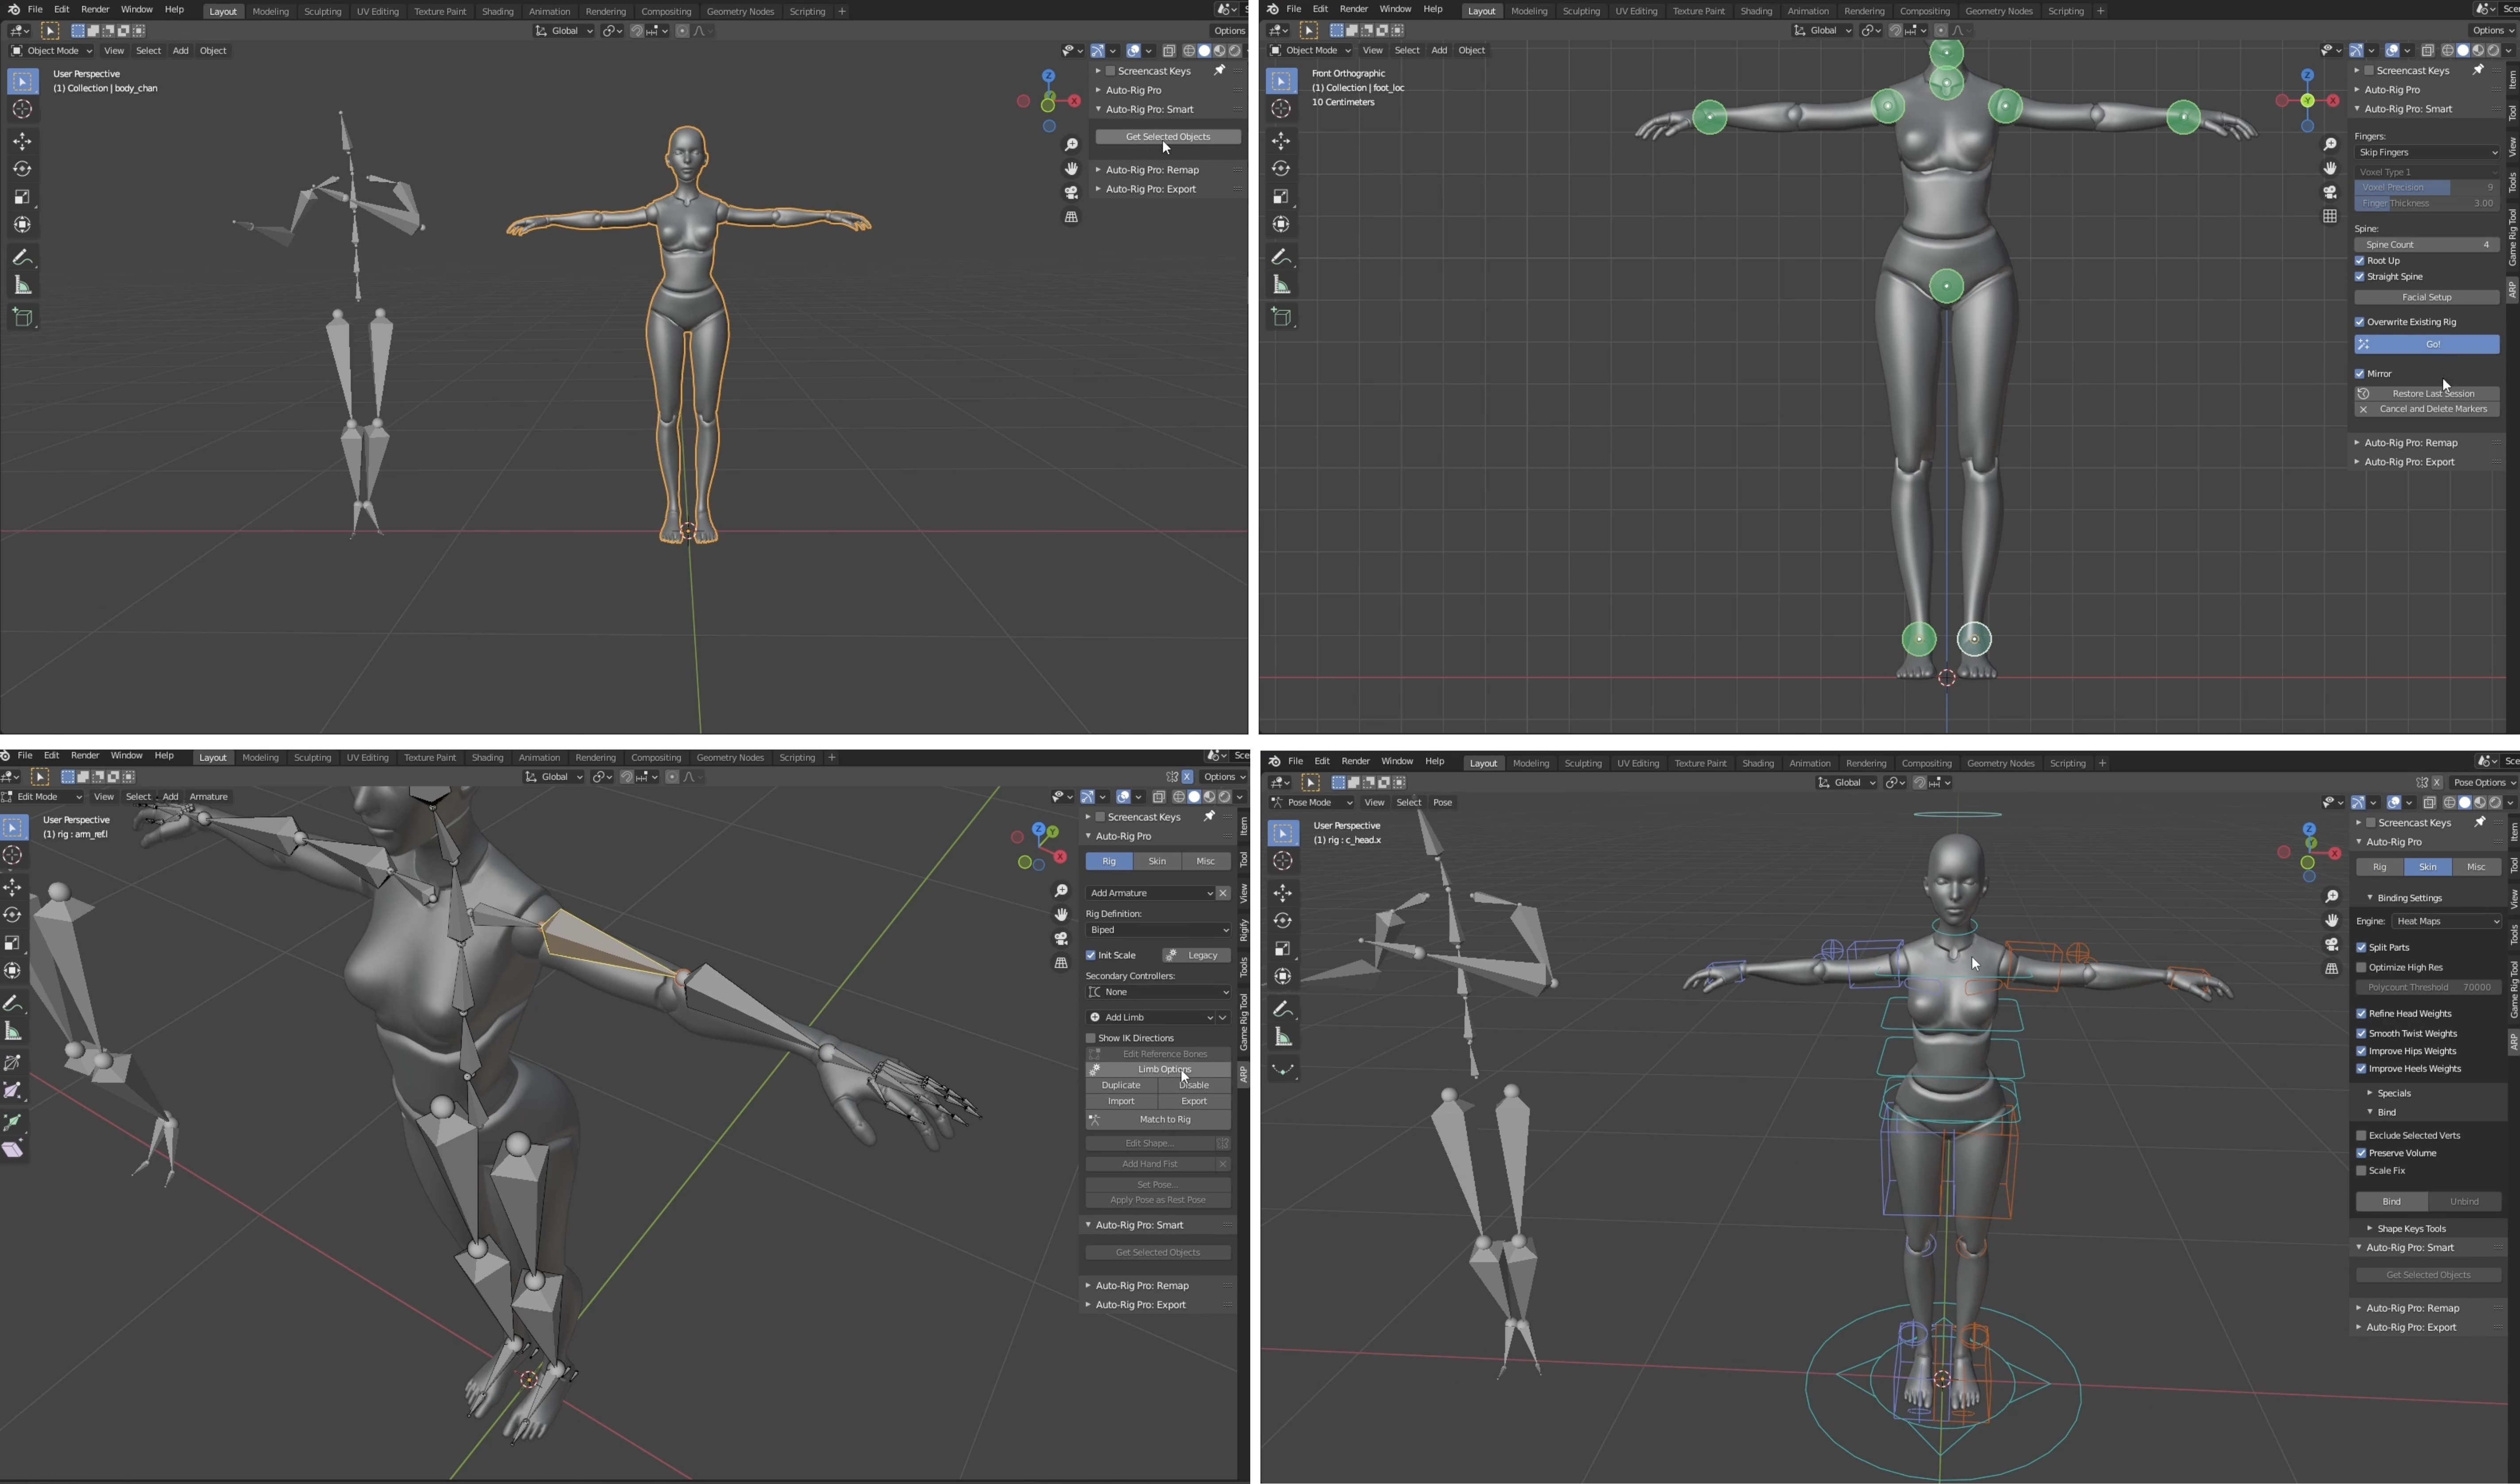Adjust the Finger Thickness slider

[x=2427, y=203]
